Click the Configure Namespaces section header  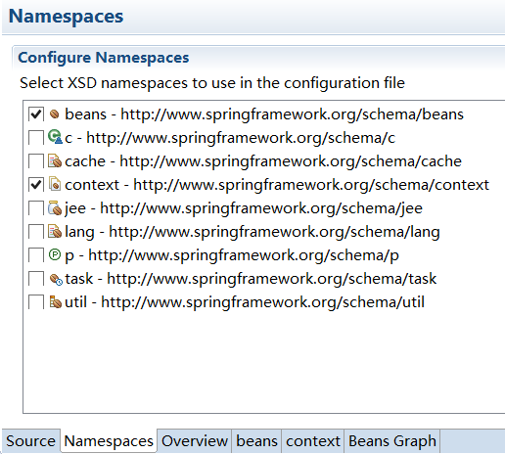coord(104,58)
